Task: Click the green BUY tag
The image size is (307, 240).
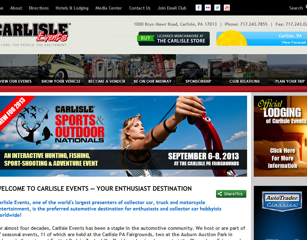Action: pos(146,38)
